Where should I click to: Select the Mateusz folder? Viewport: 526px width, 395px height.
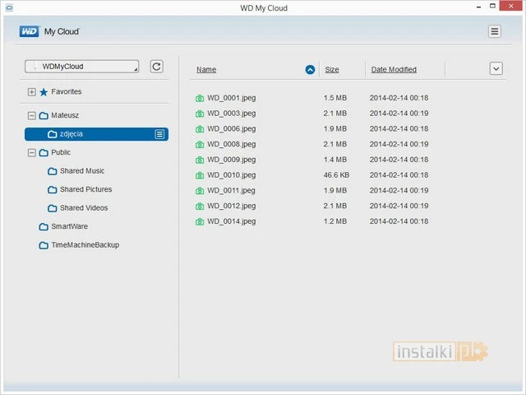coord(65,115)
